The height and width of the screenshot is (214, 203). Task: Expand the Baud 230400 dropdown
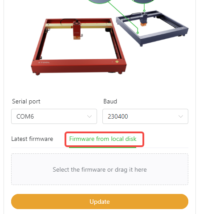pyautogui.click(x=145, y=116)
